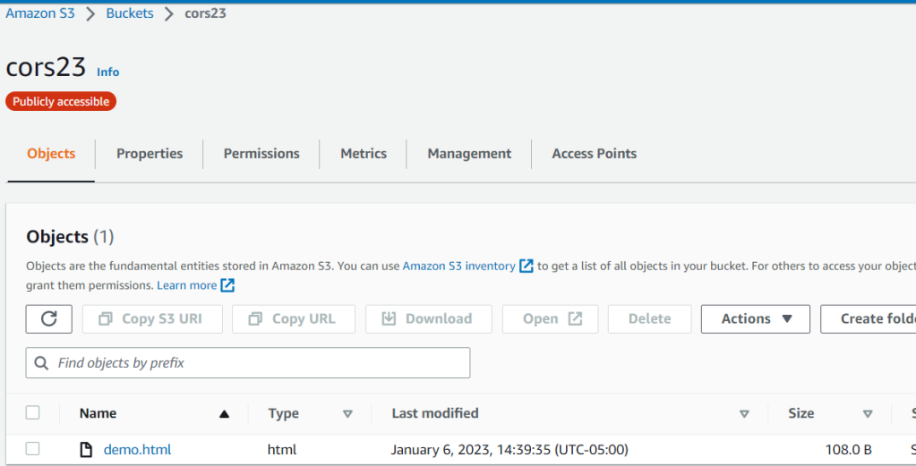This screenshot has width=916, height=466.
Task: Sort by Name using ascending arrow
Action: click(x=225, y=414)
